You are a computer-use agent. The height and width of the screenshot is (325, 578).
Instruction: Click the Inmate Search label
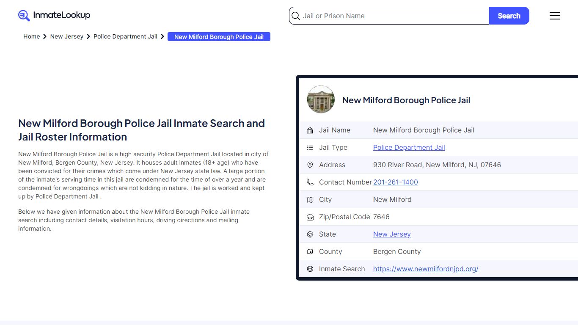point(342,269)
